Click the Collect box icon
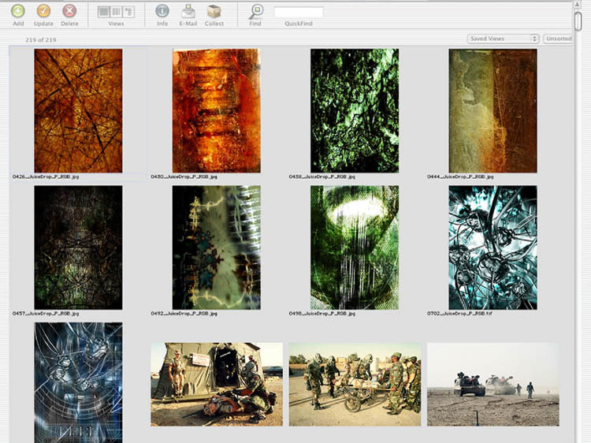 coord(214,11)
